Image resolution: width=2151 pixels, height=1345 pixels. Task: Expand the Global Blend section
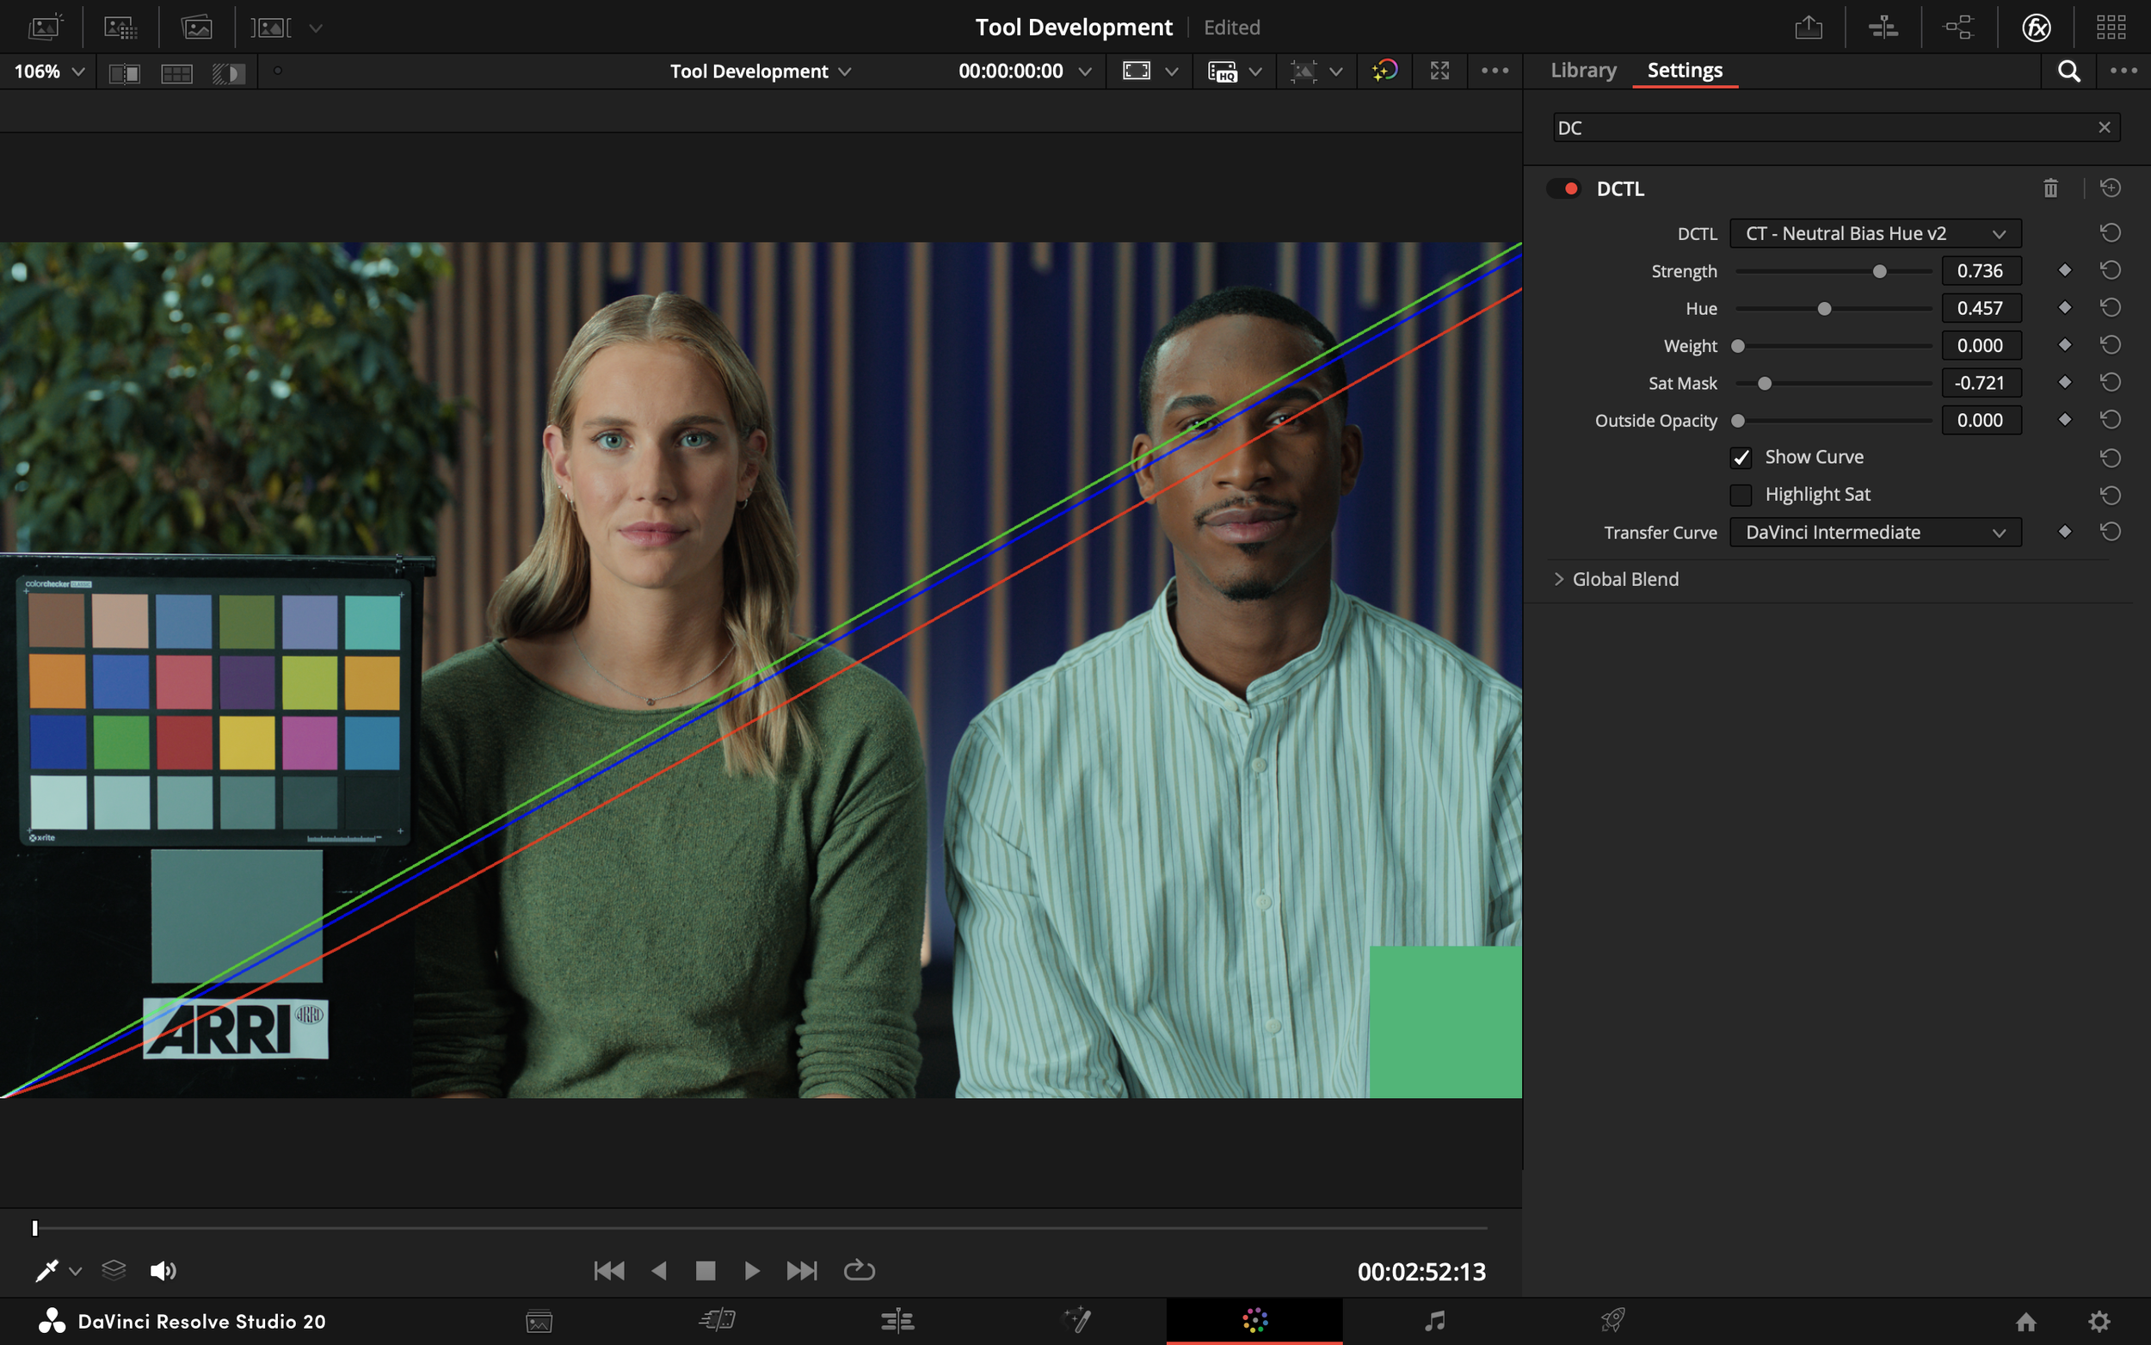1559,579
